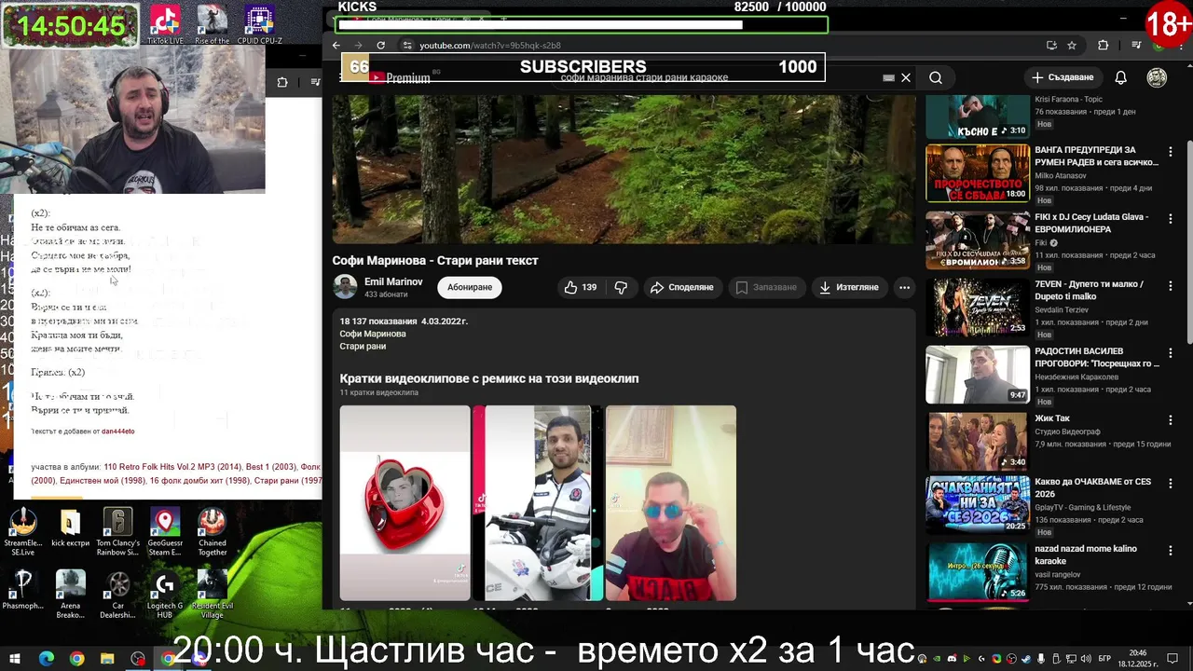Open CPUID CPU-Z desktop shortcut
The image size is (1193, 671).
point(259,25)
